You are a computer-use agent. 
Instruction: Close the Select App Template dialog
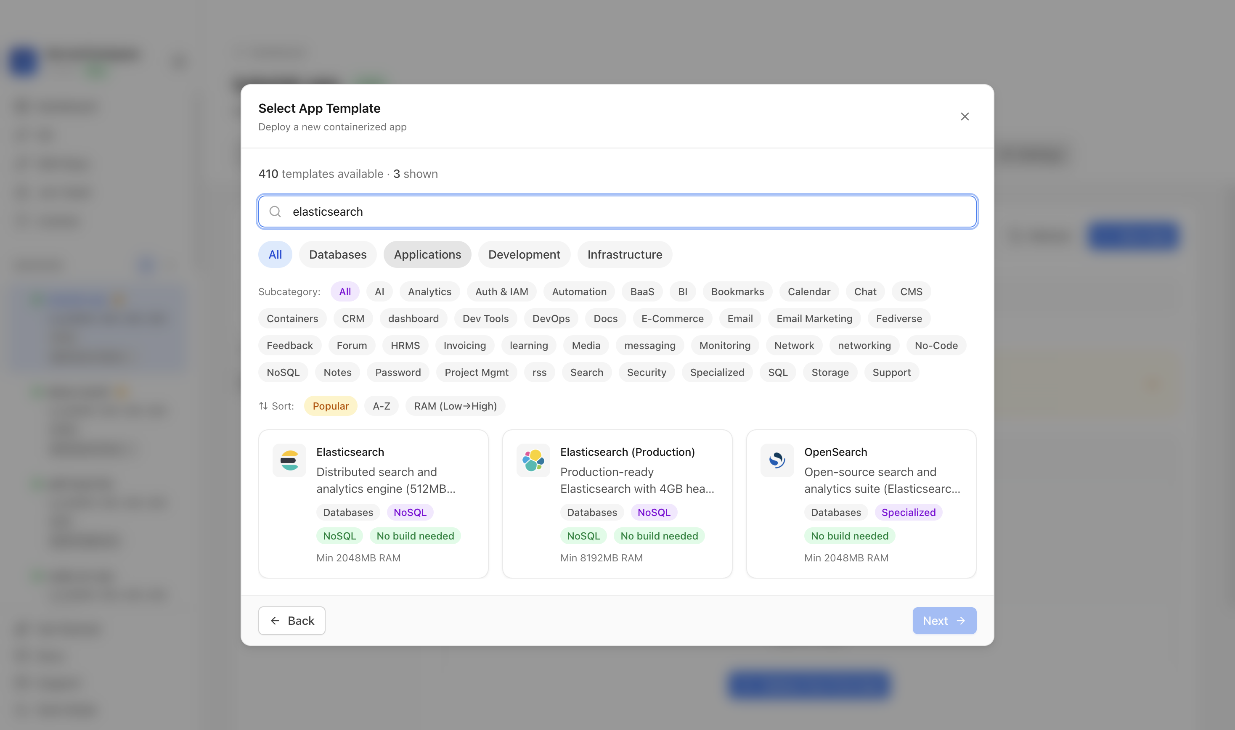pyautogui.click(x=965, y=116)
